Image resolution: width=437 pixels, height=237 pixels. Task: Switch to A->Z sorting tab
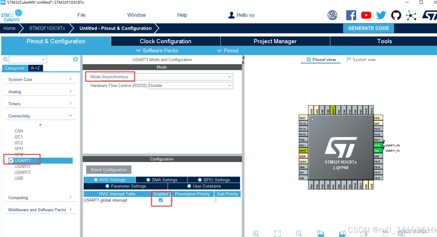click(x=35, y=68)
